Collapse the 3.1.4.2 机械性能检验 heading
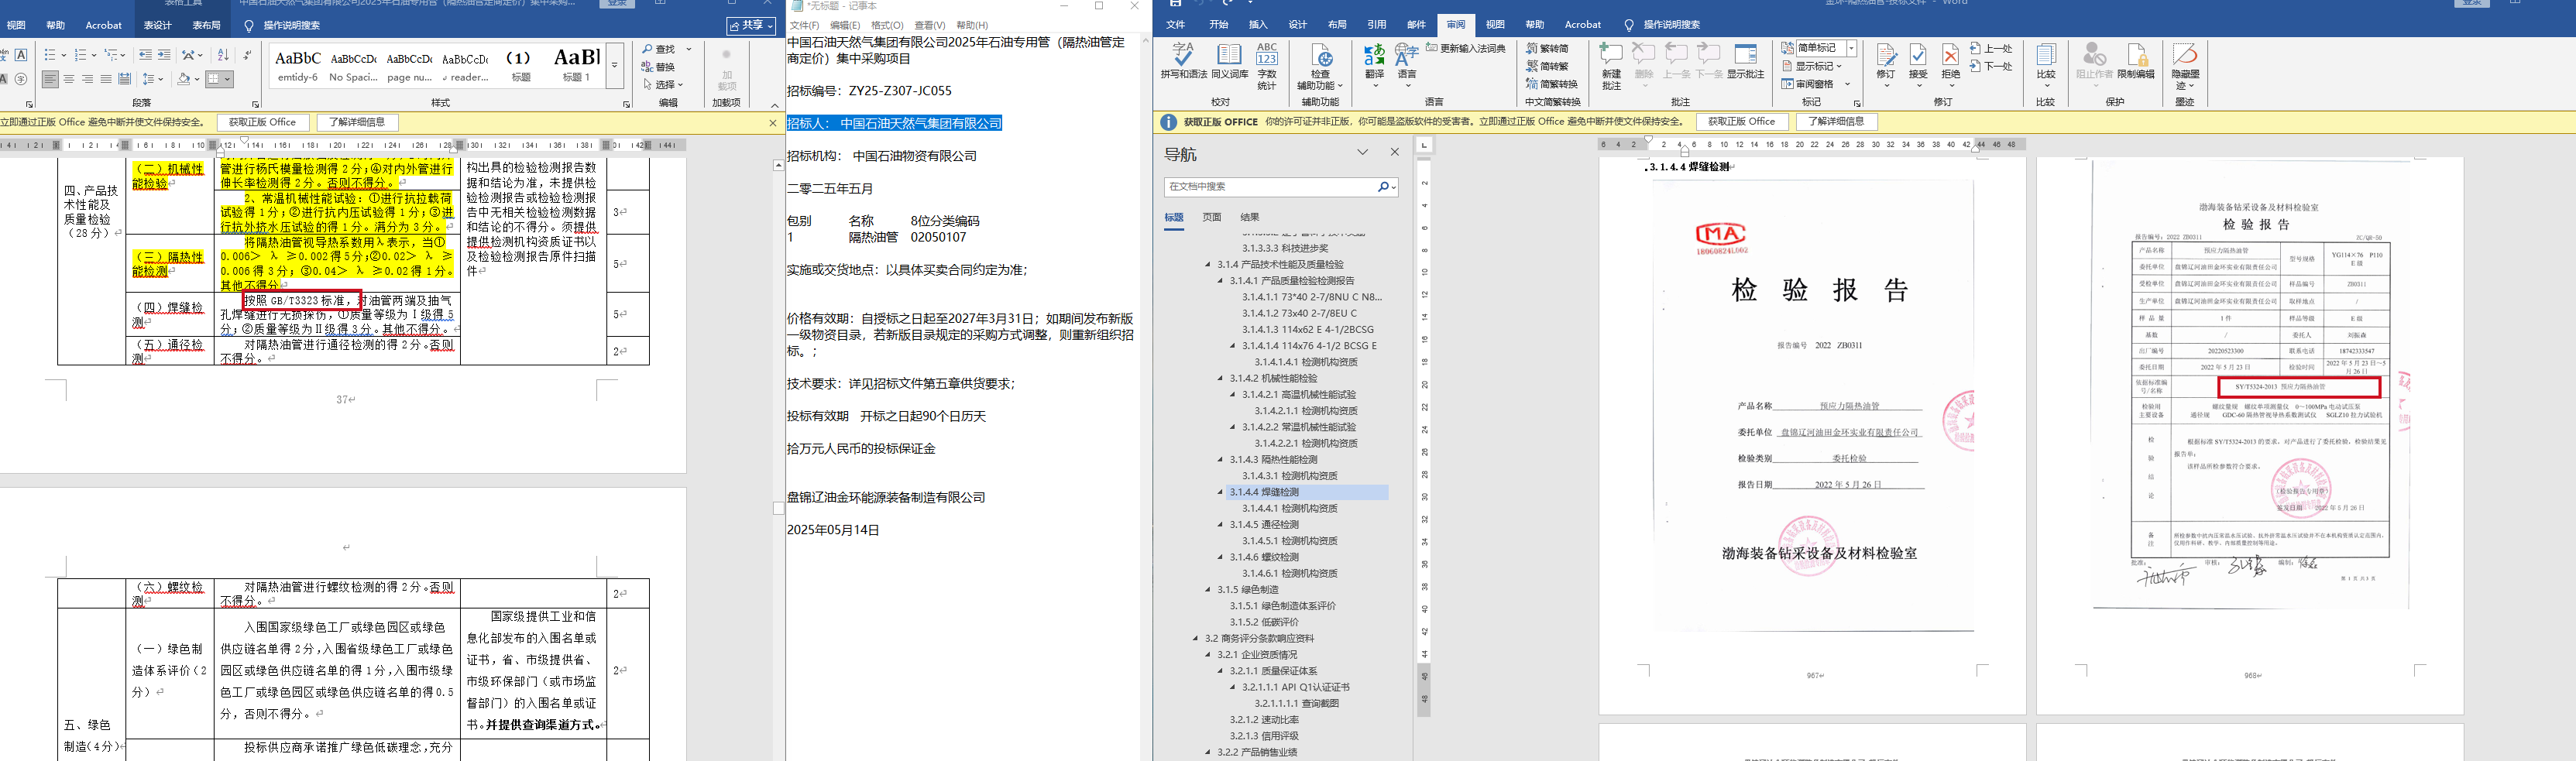The image size is (2576, 761). click(x=1220, y=378)
